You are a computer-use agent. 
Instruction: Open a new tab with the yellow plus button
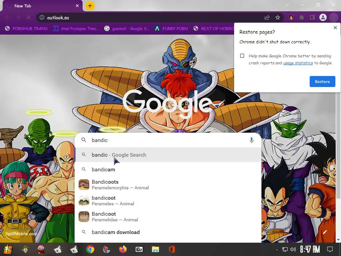pos(90,6)
